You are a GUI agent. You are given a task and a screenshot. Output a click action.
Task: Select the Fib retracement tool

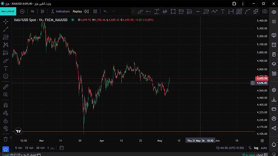[181, 12]
